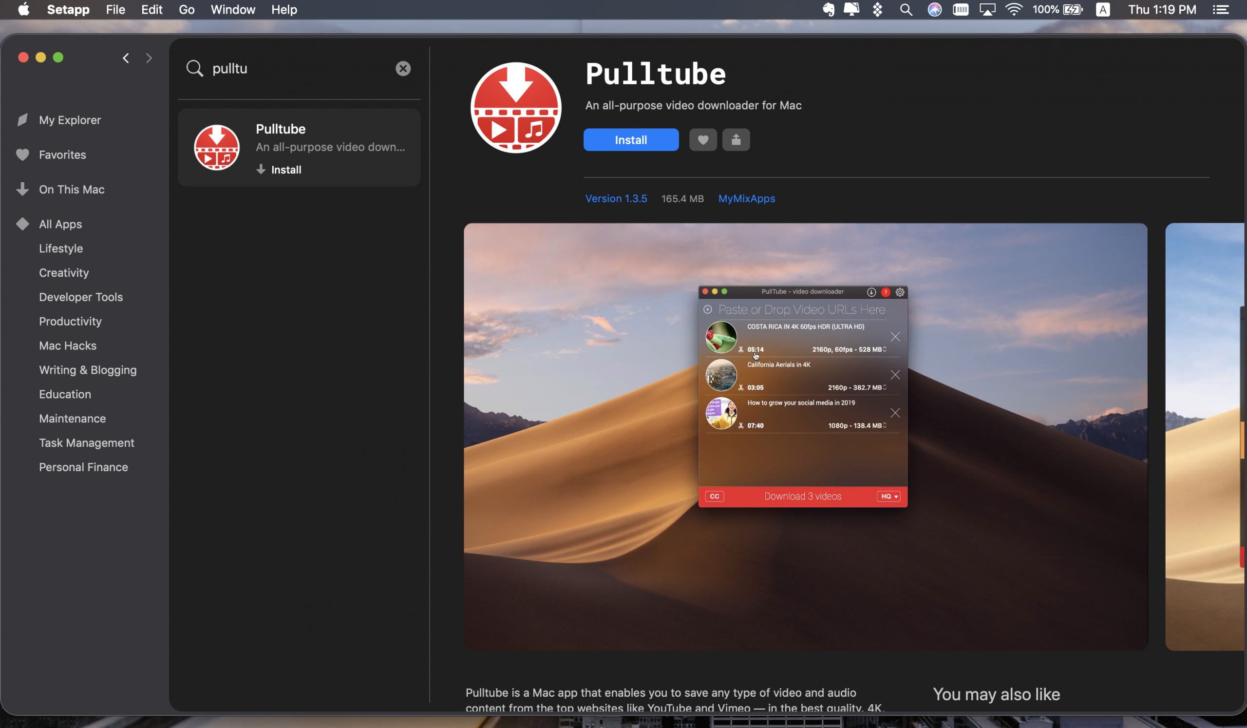
Task: Select the Productivity category
Action: point(70,321)
